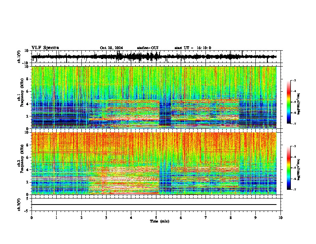The image size is (316, 244).
Task: Click the "2" kHz tick of ch.2 spectrogram
Action: coord(28,182)
